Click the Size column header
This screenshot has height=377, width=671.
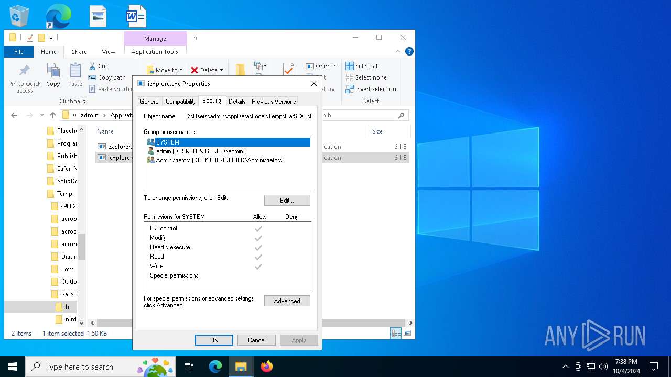tap(377, 131)
